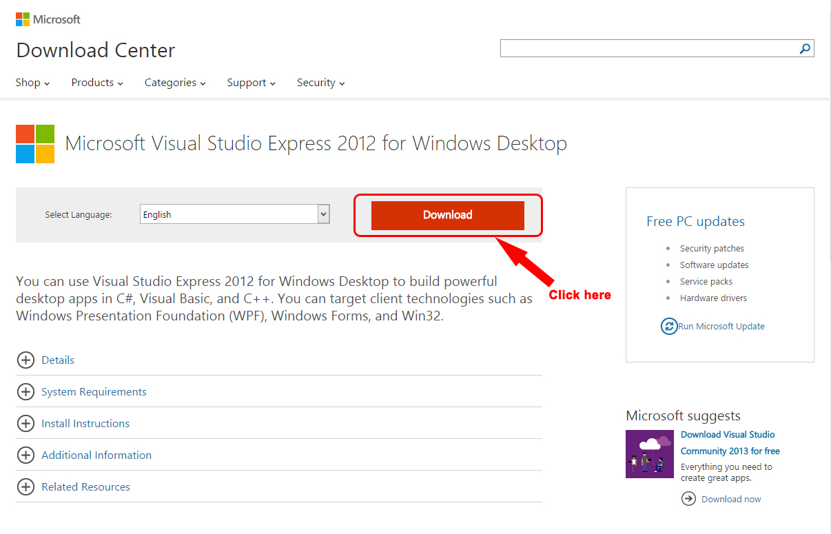Open the Security menu
The width and height of the screenshot is (831, 534).
320,83
